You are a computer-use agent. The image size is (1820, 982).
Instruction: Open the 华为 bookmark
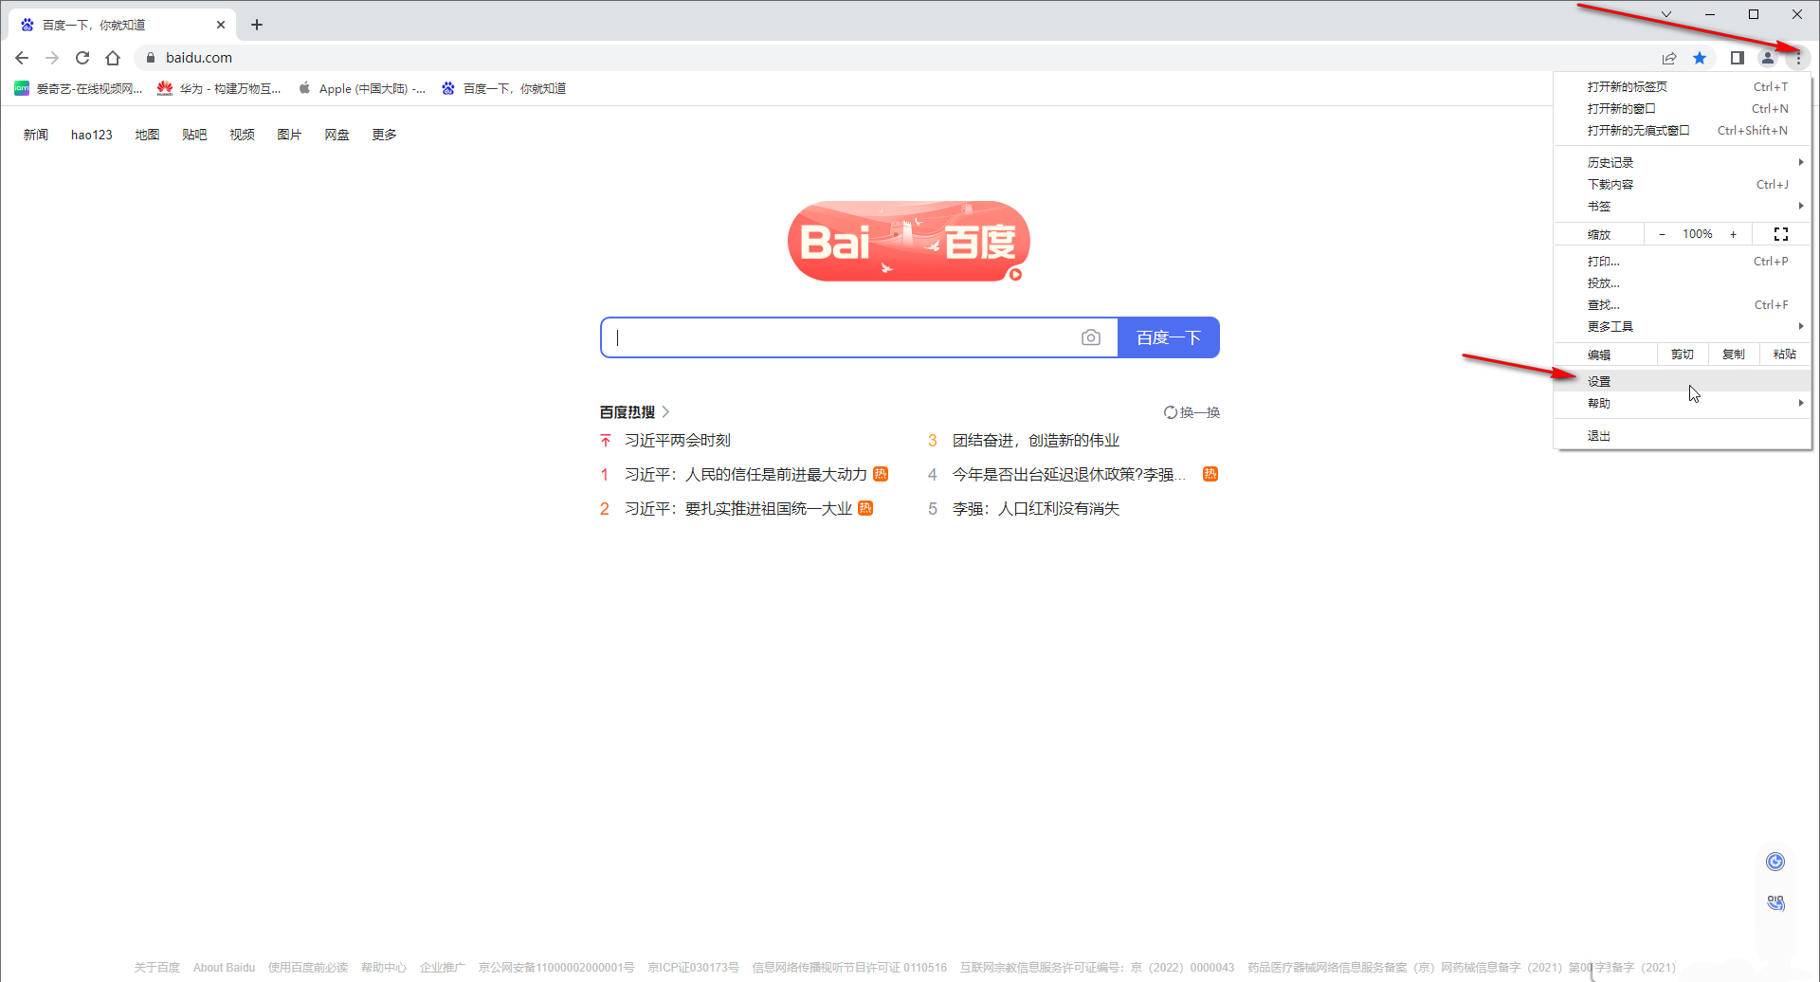point(220,88)
